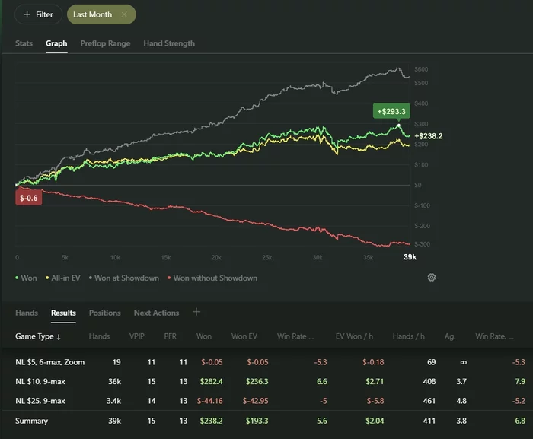Open graph settings gear icon

tap(432, 278)
